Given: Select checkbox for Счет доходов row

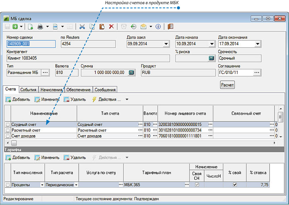Looking at the screenshot, I should point(8,136).
